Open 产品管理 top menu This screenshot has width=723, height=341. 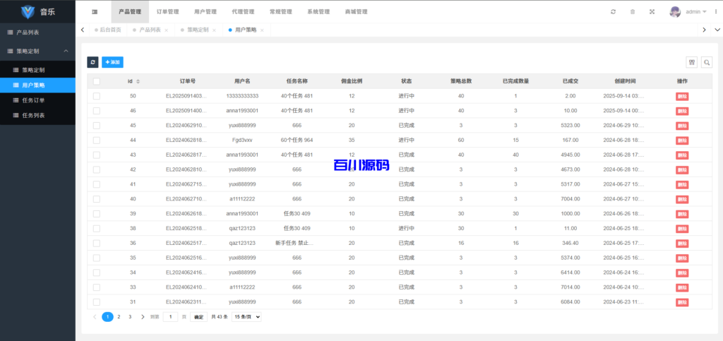pyautogui.click(x=130, y=12)
